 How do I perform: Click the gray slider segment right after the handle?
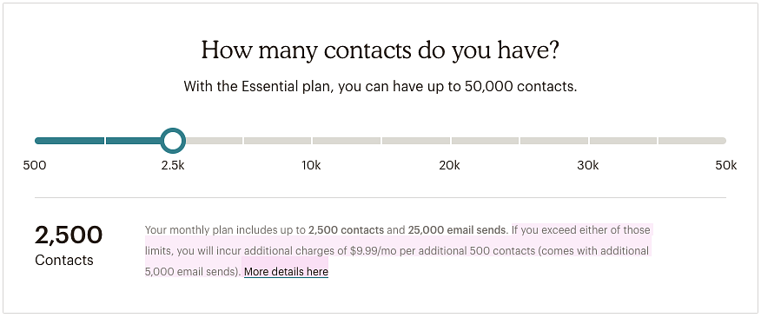point(214,141)
